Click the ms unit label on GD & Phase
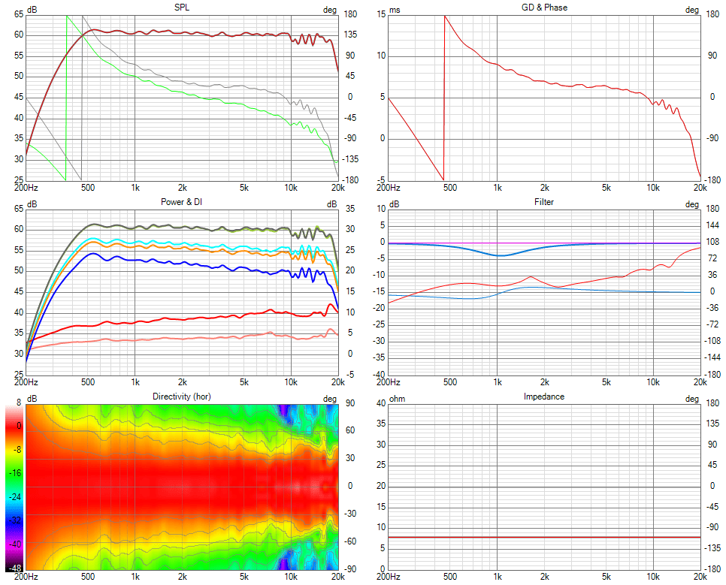Viewport: 726px width, 585px height. (395, 11)
